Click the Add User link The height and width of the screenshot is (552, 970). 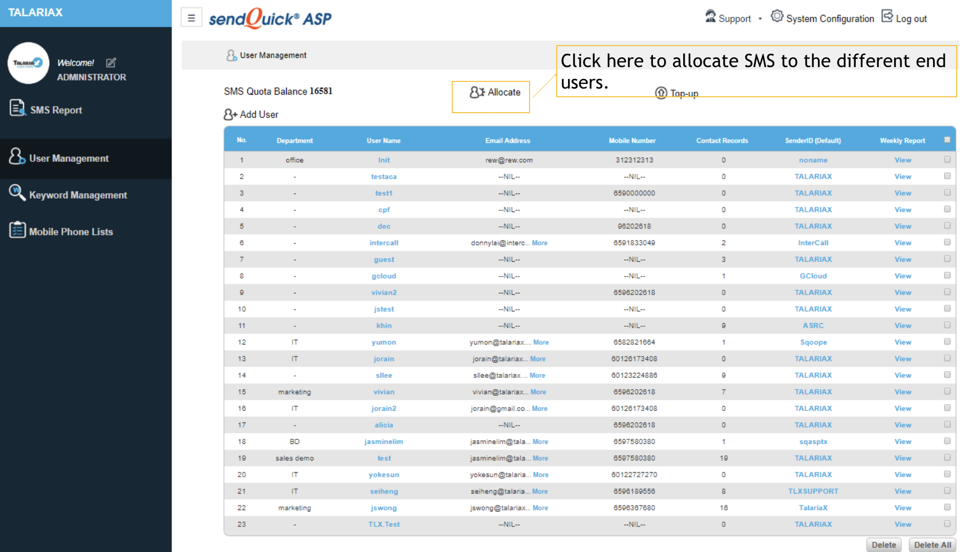click(259, 115)
